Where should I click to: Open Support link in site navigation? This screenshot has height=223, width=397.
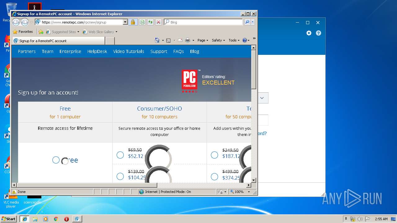[159, 51]
